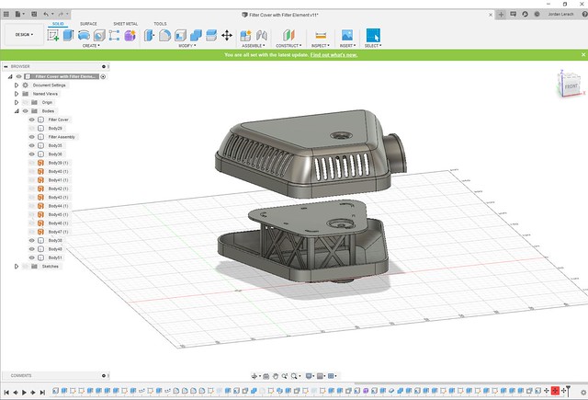Select the Extrude tool in Create
This screenshot has height=400, width=588.
[68, 35]
